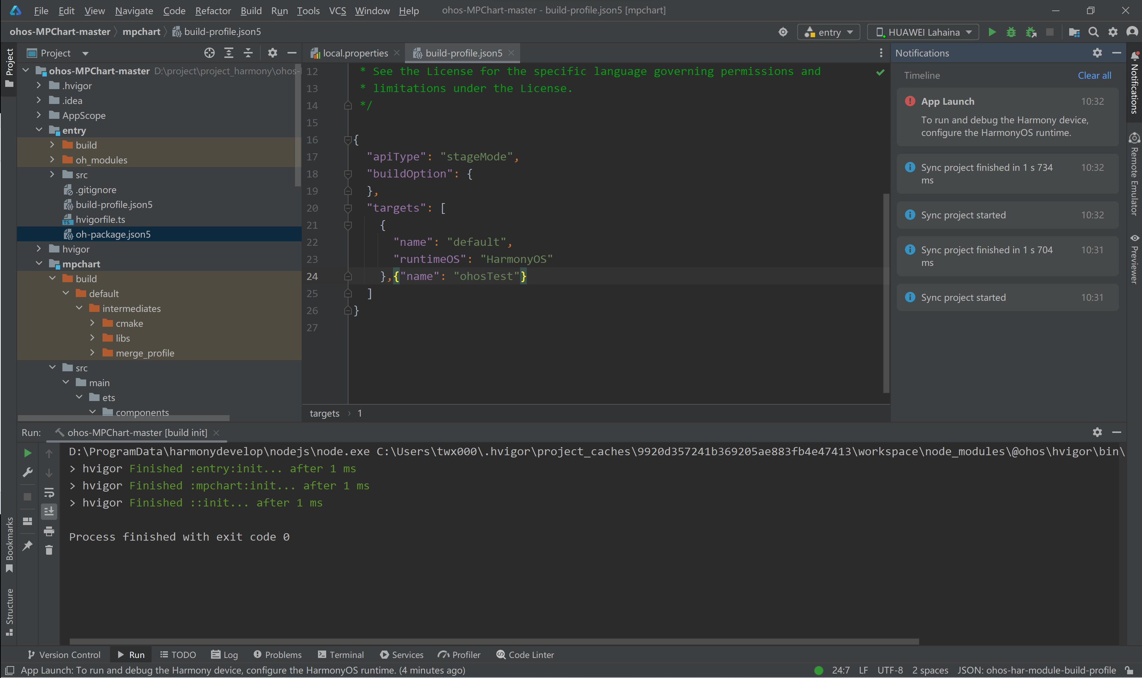
Task: Open the entry run configuration dropdown
Action: [828, 32]
